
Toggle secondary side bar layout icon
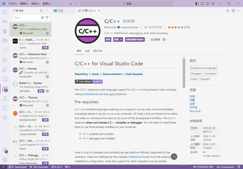pos(208,4)
